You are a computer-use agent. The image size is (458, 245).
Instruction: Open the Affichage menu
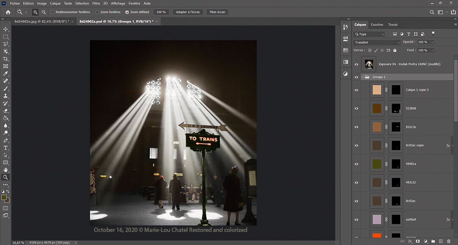[x=118, y=3]
